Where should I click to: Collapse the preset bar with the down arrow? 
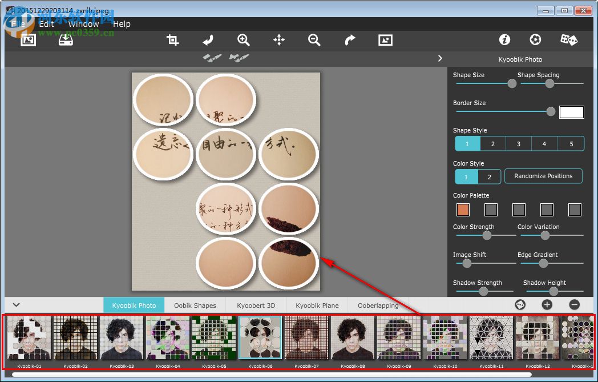[16, 305]
